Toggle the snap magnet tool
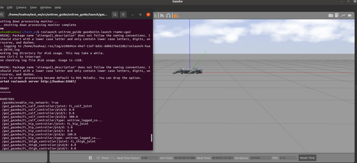Screen dimensions: 357x163 (x=168, y=16)
